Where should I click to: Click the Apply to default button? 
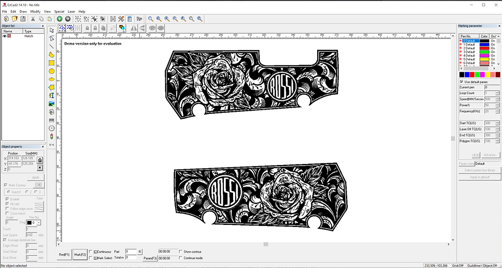(x=479, y=177)
